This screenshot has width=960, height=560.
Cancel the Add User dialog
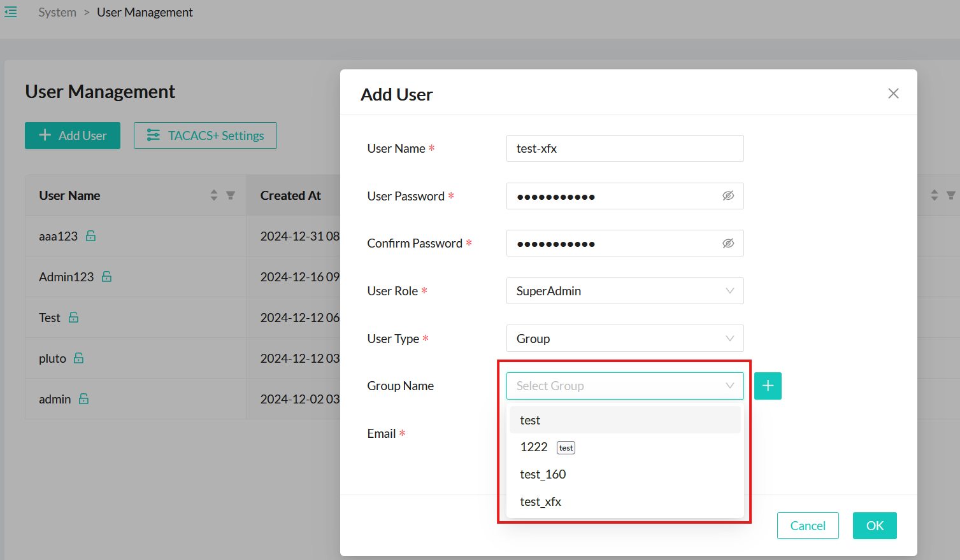click(x=807, y=526)
